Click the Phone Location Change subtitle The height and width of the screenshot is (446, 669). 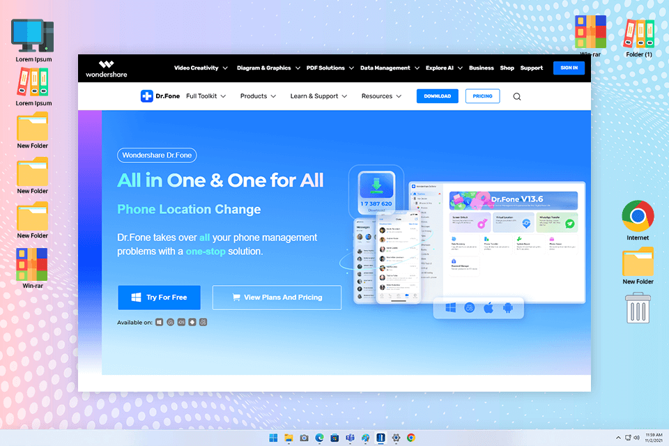pyautogui.click(x=189, y=209)
